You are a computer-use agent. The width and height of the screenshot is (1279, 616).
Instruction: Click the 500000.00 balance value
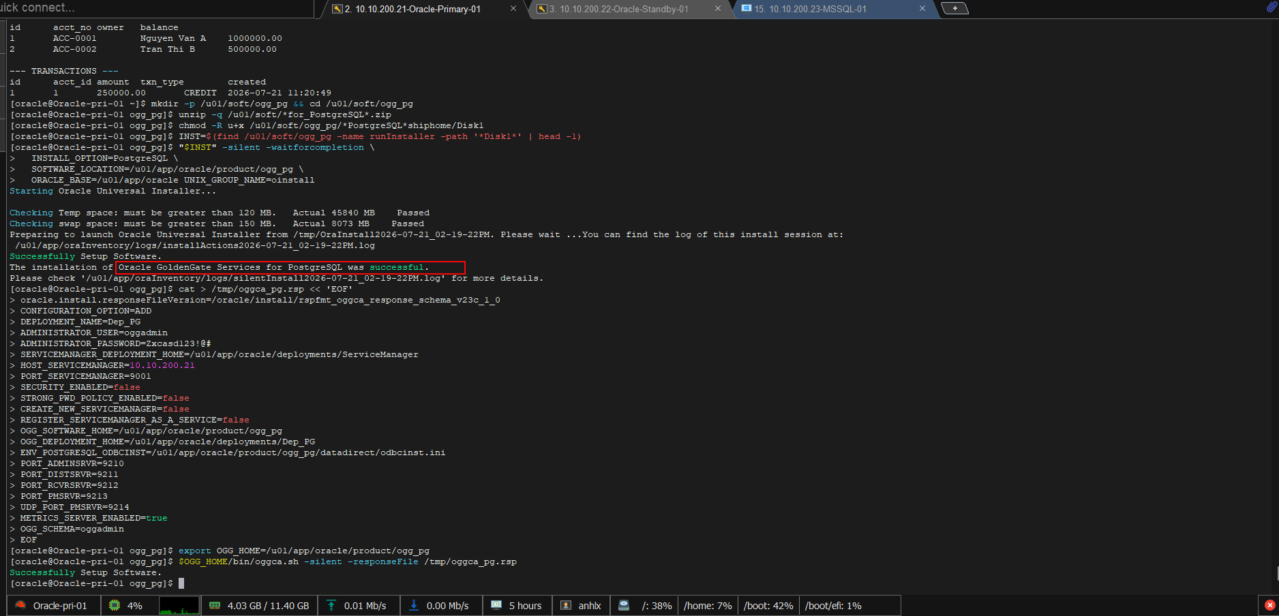pos(252,49)
